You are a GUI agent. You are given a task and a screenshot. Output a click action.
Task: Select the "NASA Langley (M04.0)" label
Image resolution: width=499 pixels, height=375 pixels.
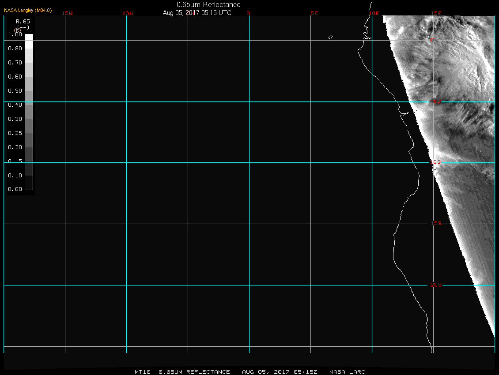pos(28,10)
